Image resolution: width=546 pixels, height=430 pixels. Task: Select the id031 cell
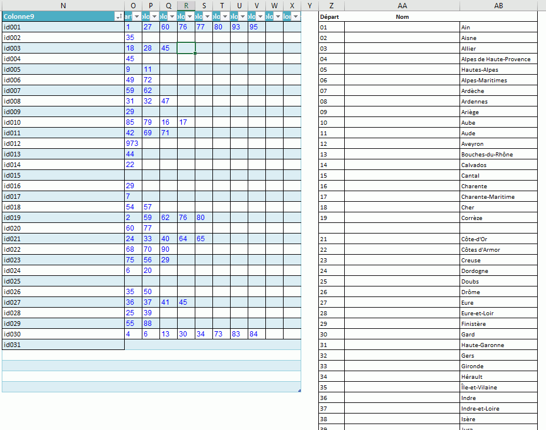click(x=63, y=345)
